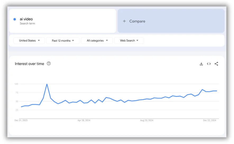234x144 pixels.
Task: Download the Interest over time chart data
Action: click(201, 64)
